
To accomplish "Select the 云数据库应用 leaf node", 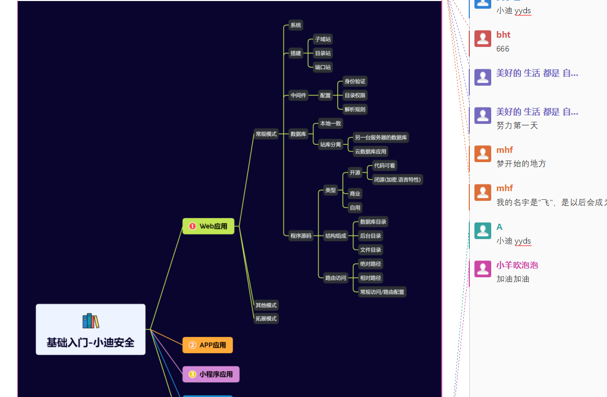I will coord(370,151).
